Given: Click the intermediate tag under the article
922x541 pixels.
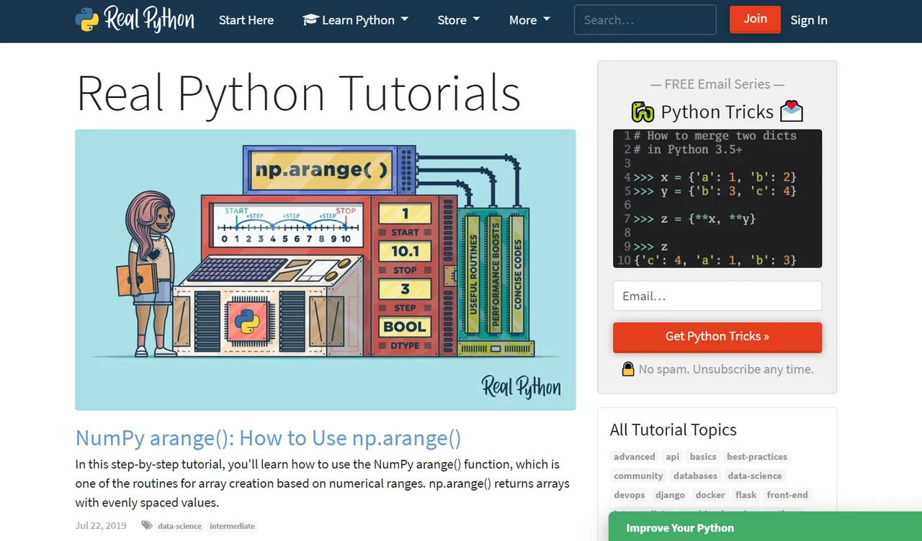Looking at the screenshot, I should pos(232,526).
